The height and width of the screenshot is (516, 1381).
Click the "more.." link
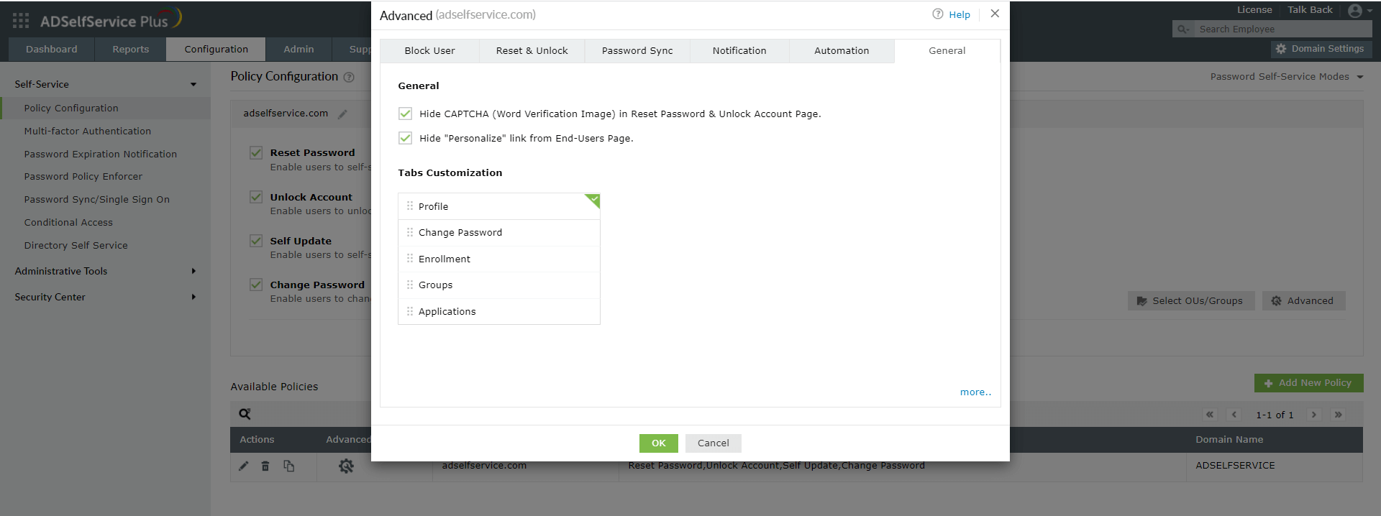pos(975,392)
